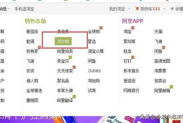Image resolution: width=183 pixels, height=123 pixels.
Task: Open 飞猪 under 特色市场
Action: tap(30, 61)
